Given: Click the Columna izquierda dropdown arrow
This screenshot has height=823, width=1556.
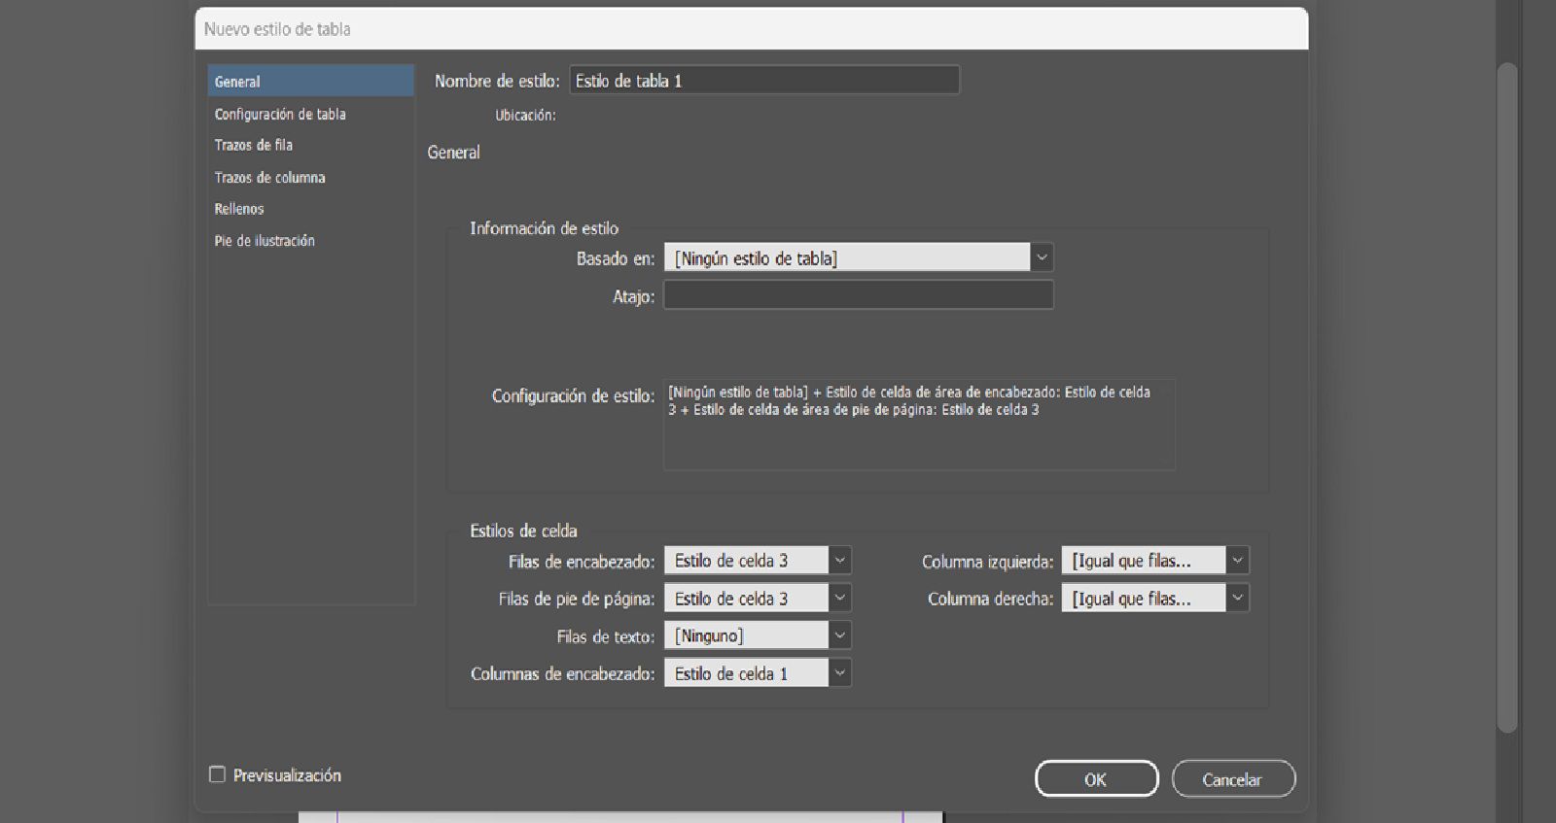Looking at the screenshot, I should tap(1238, 561).
